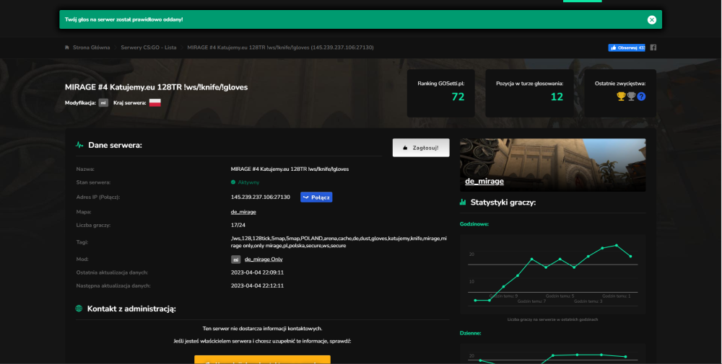Click next update time 2023-04-04 22:12:11
Screen dimensions: 722x364
pyautogui.click(x=257, y=286)
